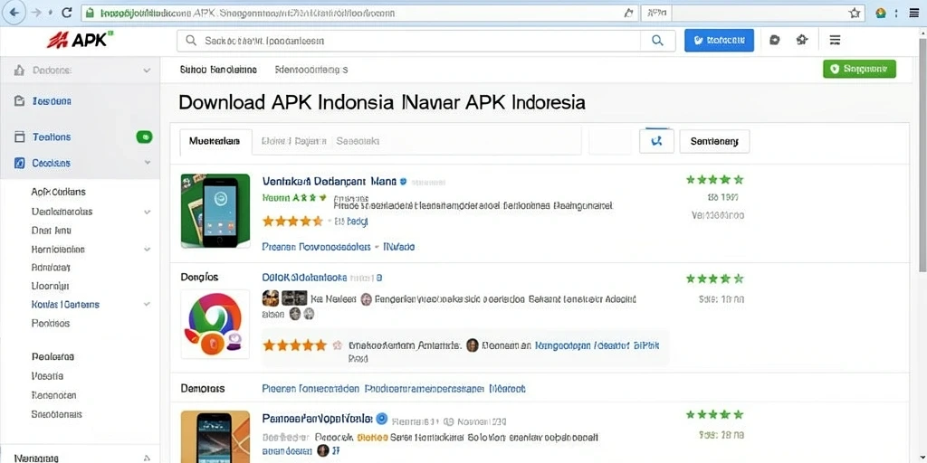Click the red APK site logo
The height and width of the screenshot is (463, 927).
coord(81,40)
